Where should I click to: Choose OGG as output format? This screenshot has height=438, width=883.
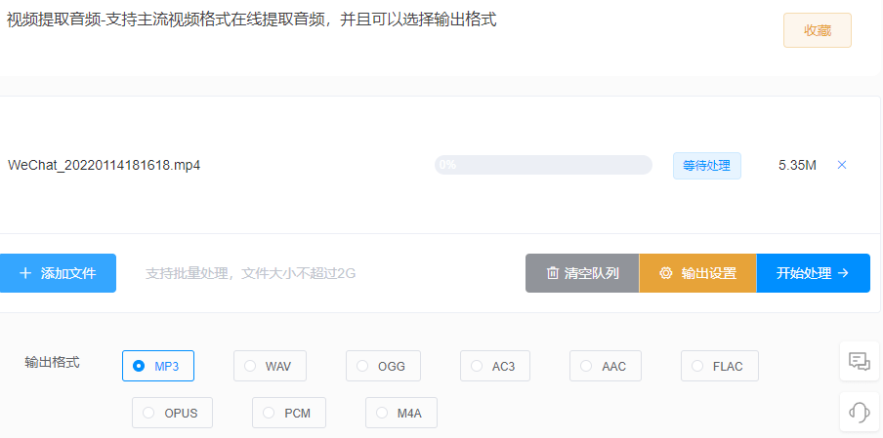362,366
